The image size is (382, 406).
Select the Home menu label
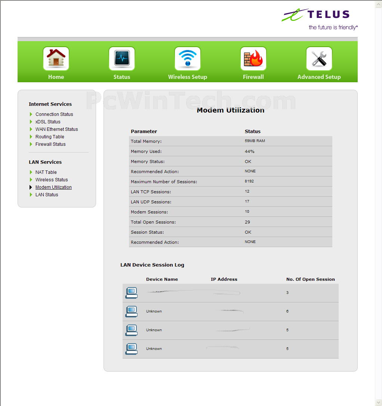click(x=56, y=77)
